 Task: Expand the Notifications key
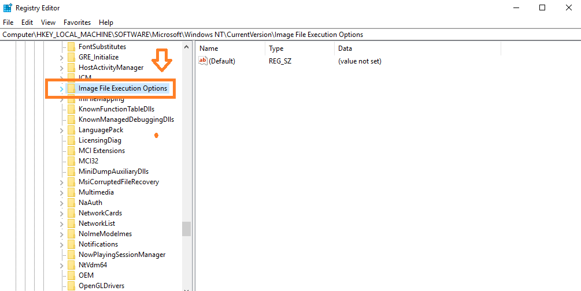(x=61, y=244)
